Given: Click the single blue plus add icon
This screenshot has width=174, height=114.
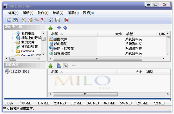Looking at the screenshot, I should (59, 28).
